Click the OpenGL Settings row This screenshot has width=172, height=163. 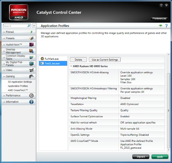pyautogui.click(x=117, y=135)
